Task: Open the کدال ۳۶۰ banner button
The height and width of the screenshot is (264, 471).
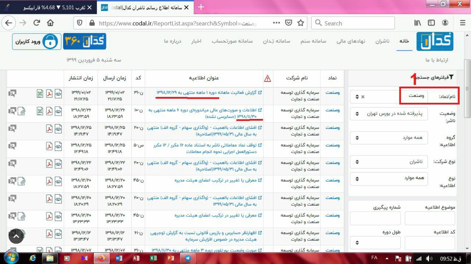Action: pyautogui.click(x=85, y=41)
